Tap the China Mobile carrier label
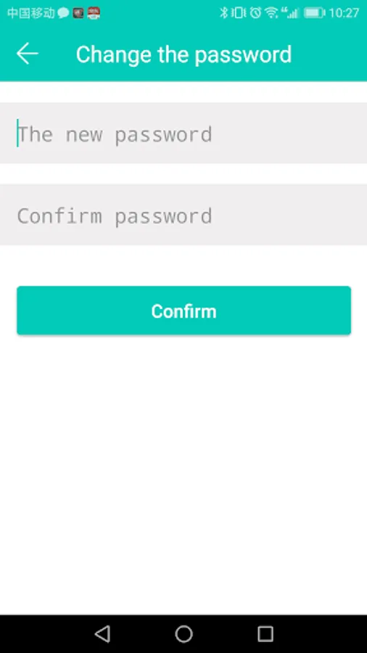The height and width of the screenshot is (653, 367). coord(31,13)
